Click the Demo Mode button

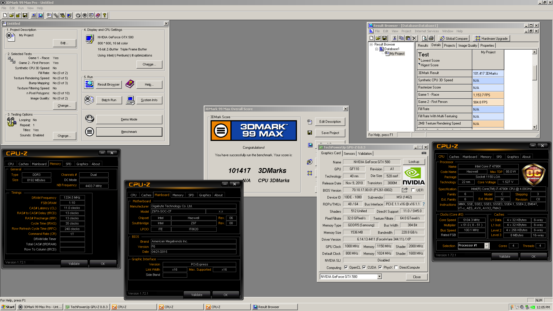point(129,119)
